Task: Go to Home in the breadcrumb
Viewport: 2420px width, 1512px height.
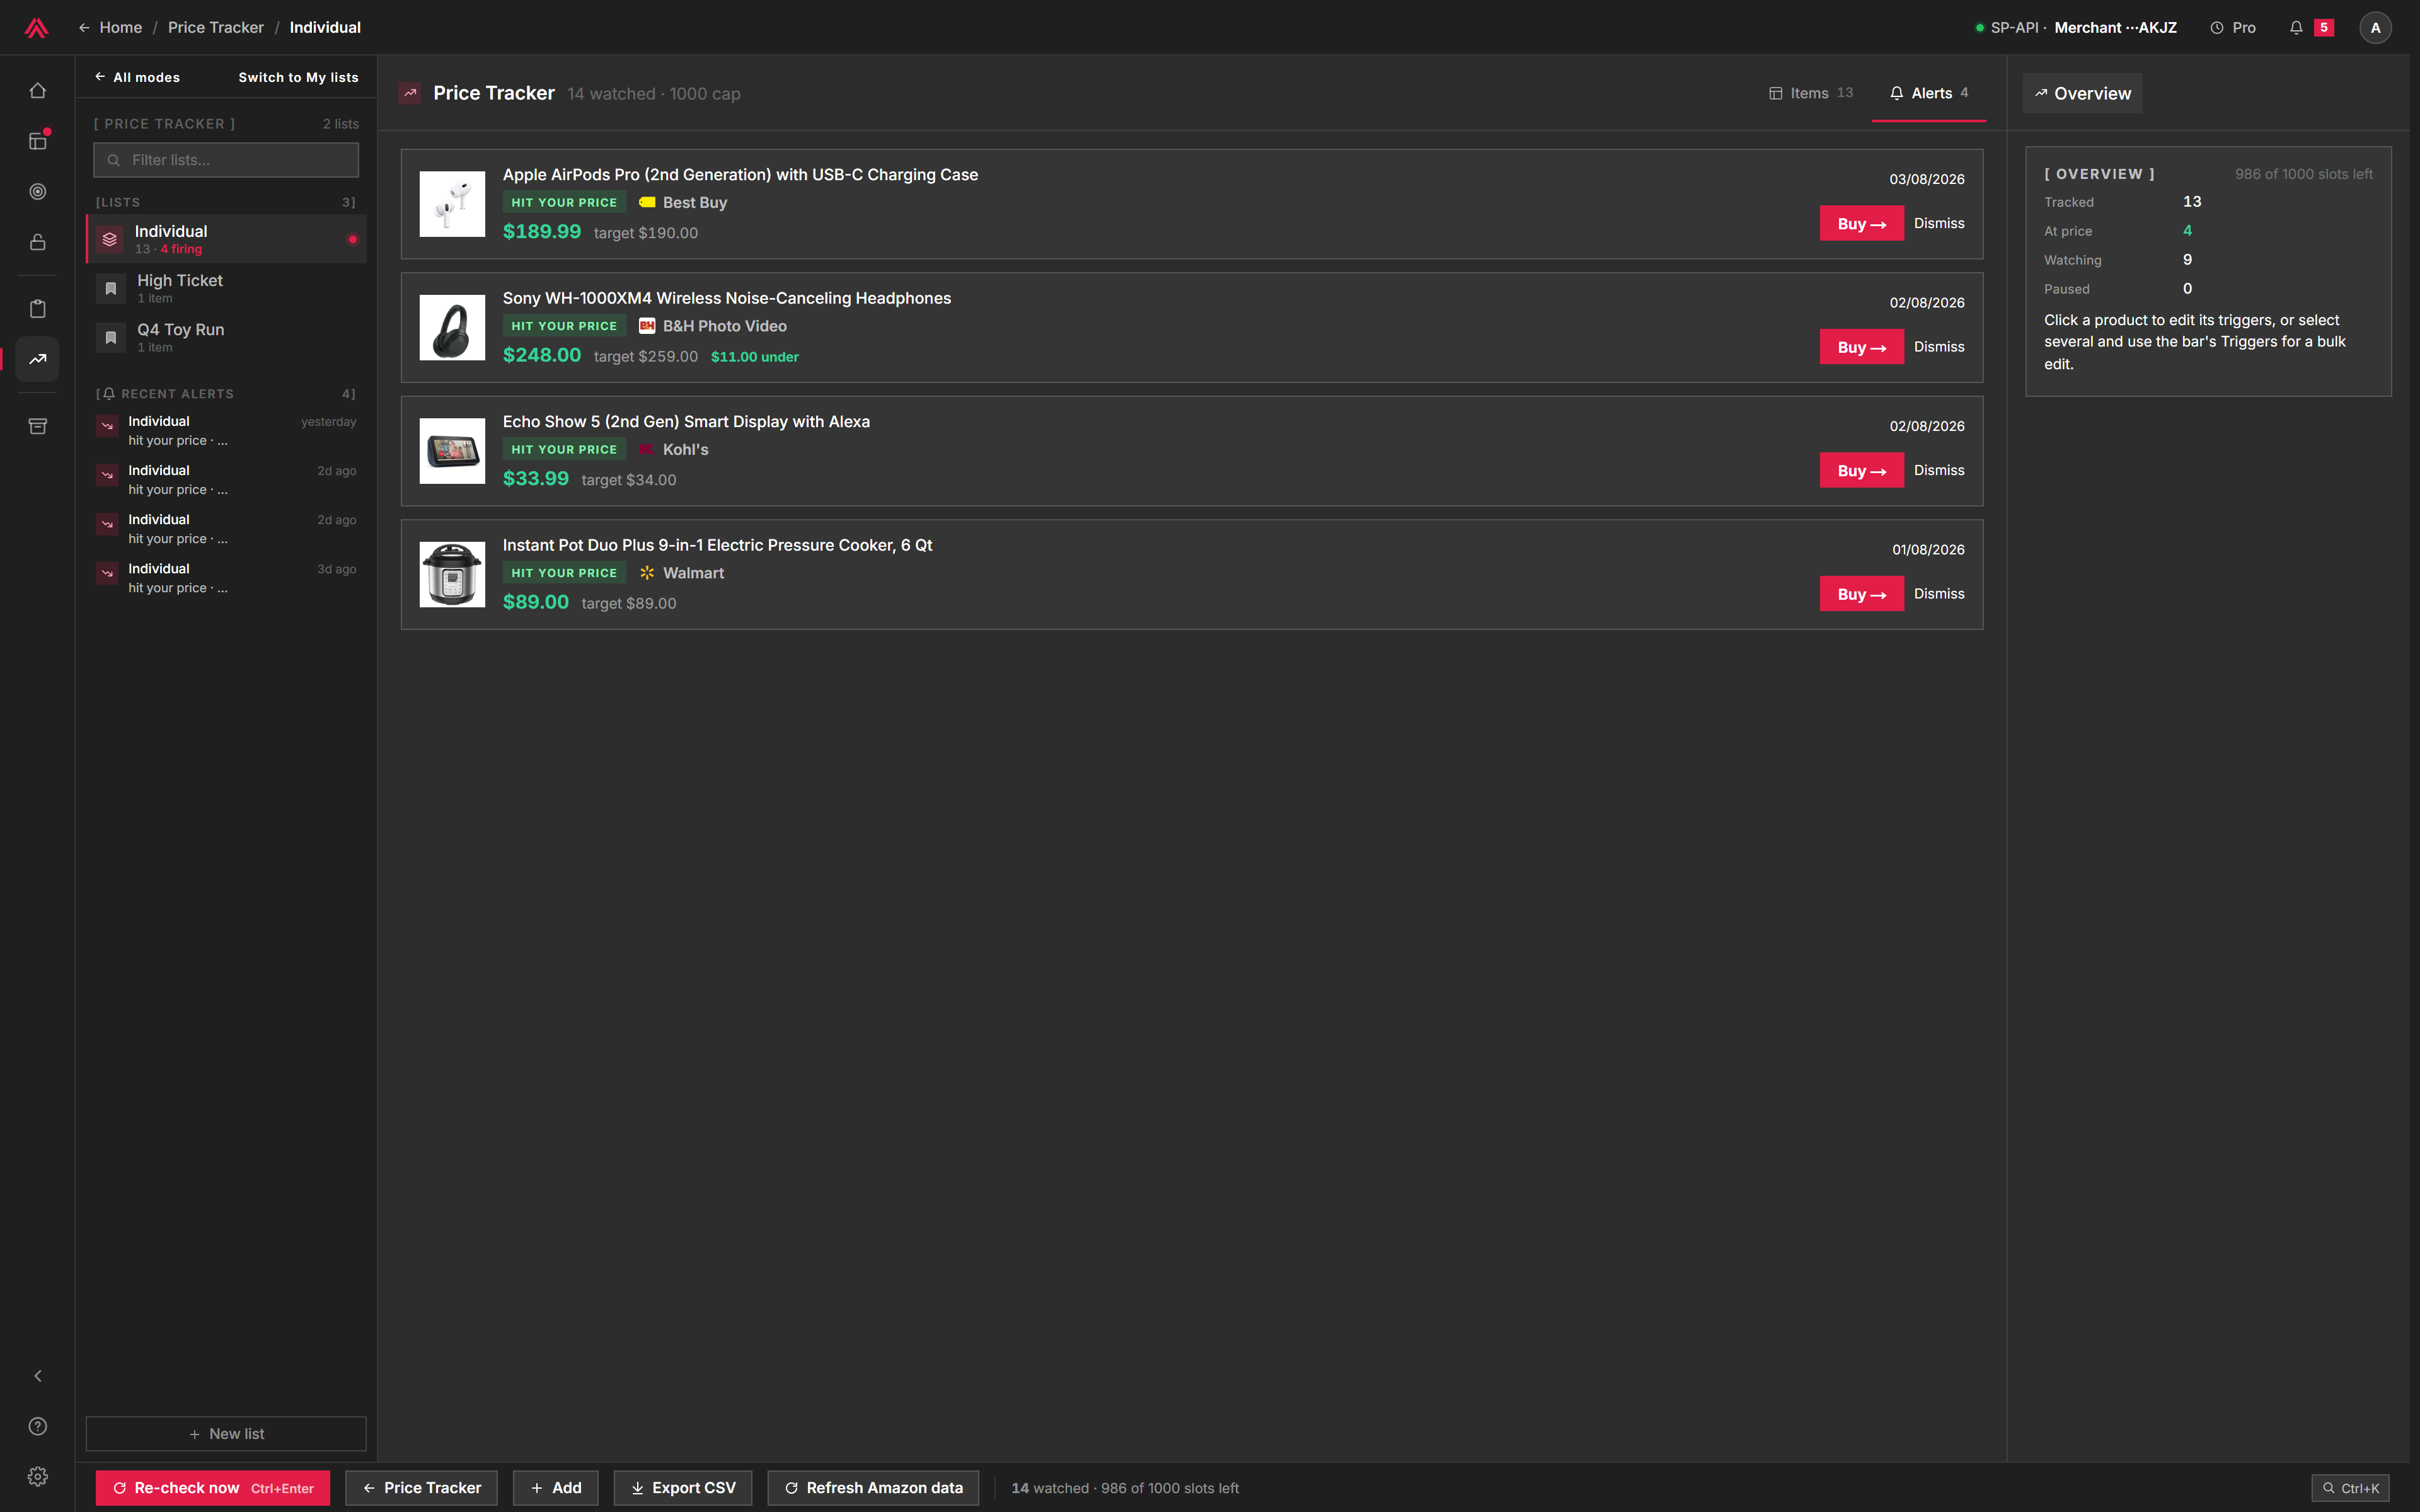Action: coord(121,28)
